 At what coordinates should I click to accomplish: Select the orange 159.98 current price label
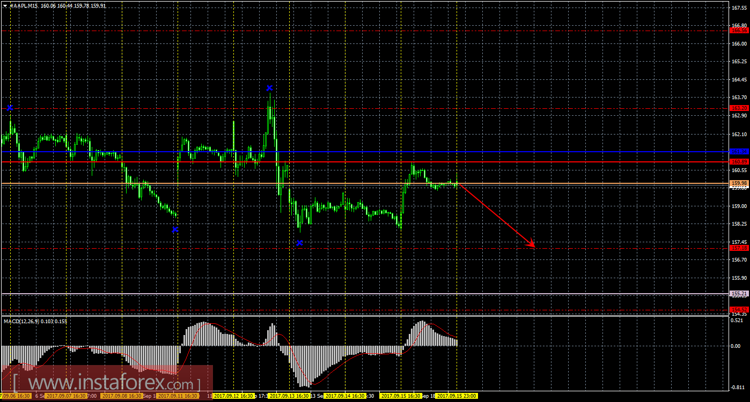point(739,183)
